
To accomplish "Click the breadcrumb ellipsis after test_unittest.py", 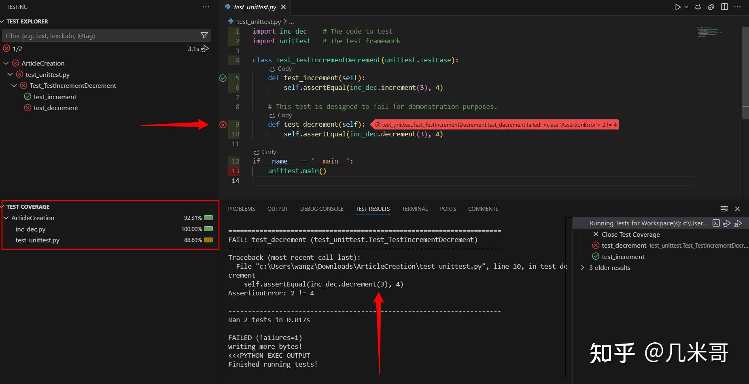I will 291,21.
